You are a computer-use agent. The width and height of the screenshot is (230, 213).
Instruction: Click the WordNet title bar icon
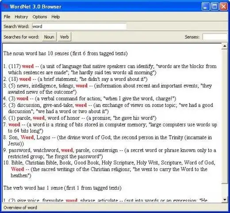pos(6,6)
